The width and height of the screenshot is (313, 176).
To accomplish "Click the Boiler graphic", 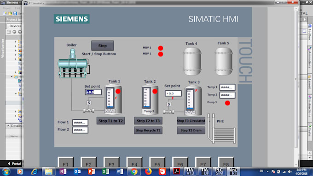I will click(x=73, y=64).
